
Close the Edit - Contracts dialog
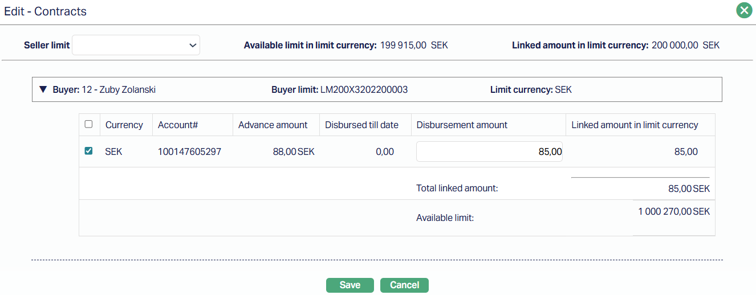(743, 11)
